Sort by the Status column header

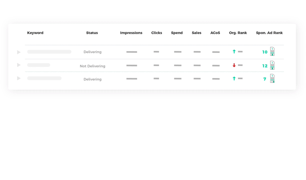click(92, 33)
